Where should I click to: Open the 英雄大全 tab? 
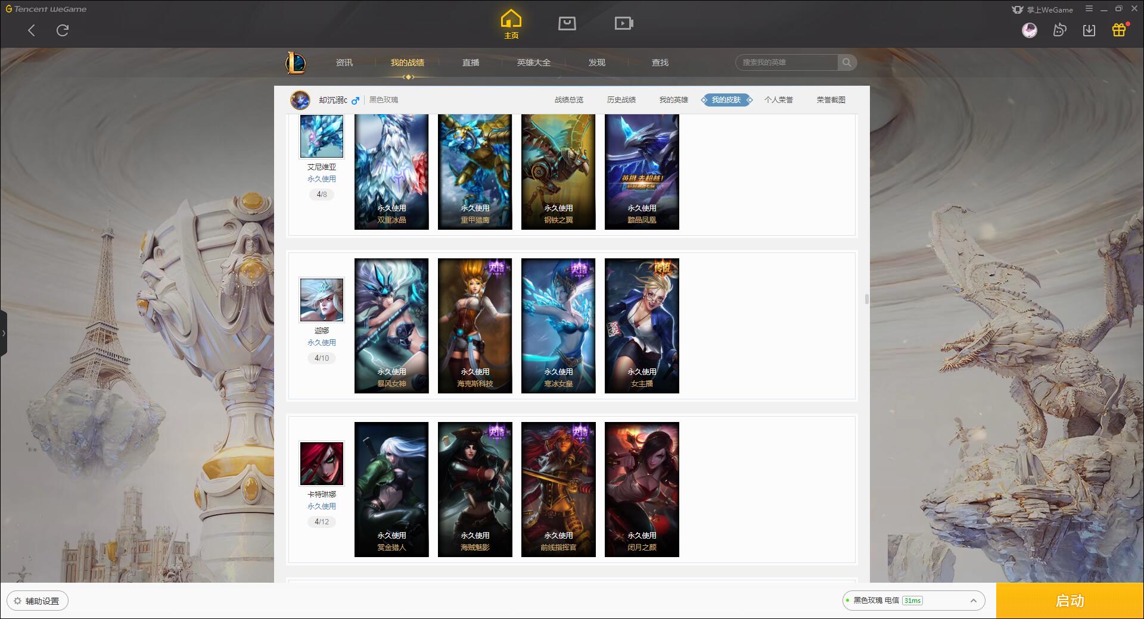coord(534,62)
